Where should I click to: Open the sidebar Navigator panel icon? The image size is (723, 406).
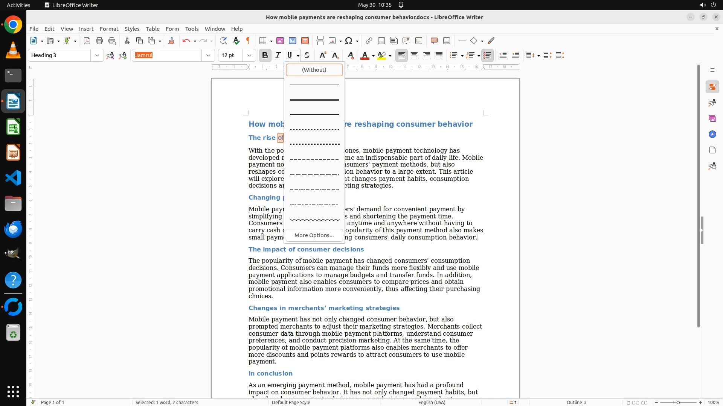click(x=712, y=134)
